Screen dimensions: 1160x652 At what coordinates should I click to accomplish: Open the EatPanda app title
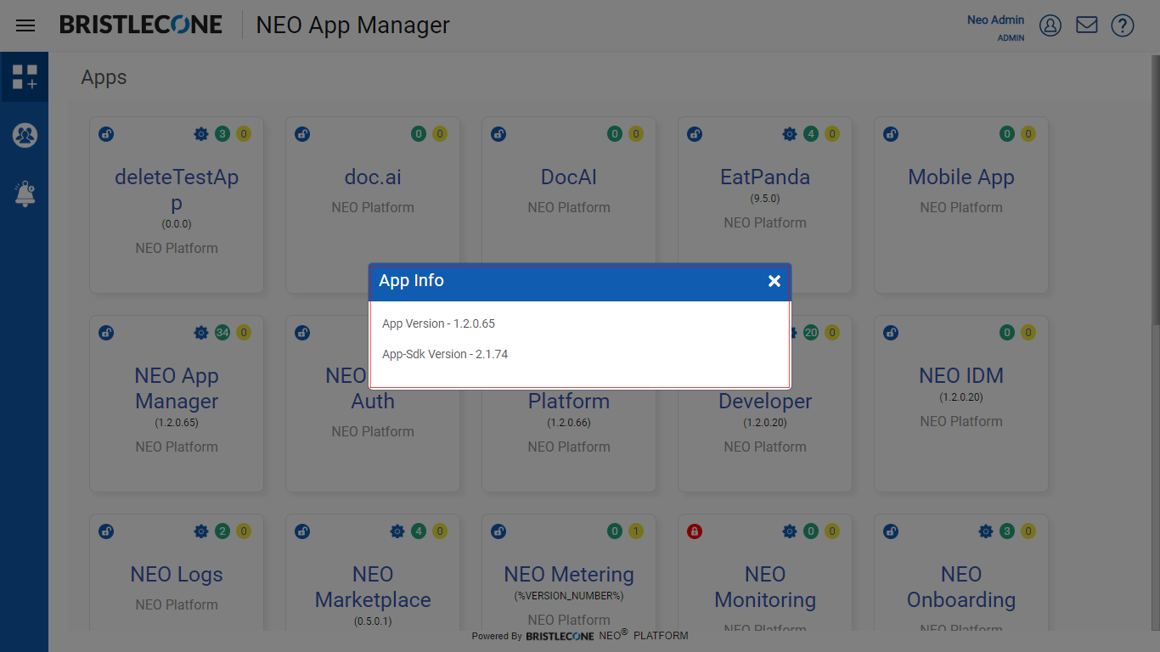(765, 177)
